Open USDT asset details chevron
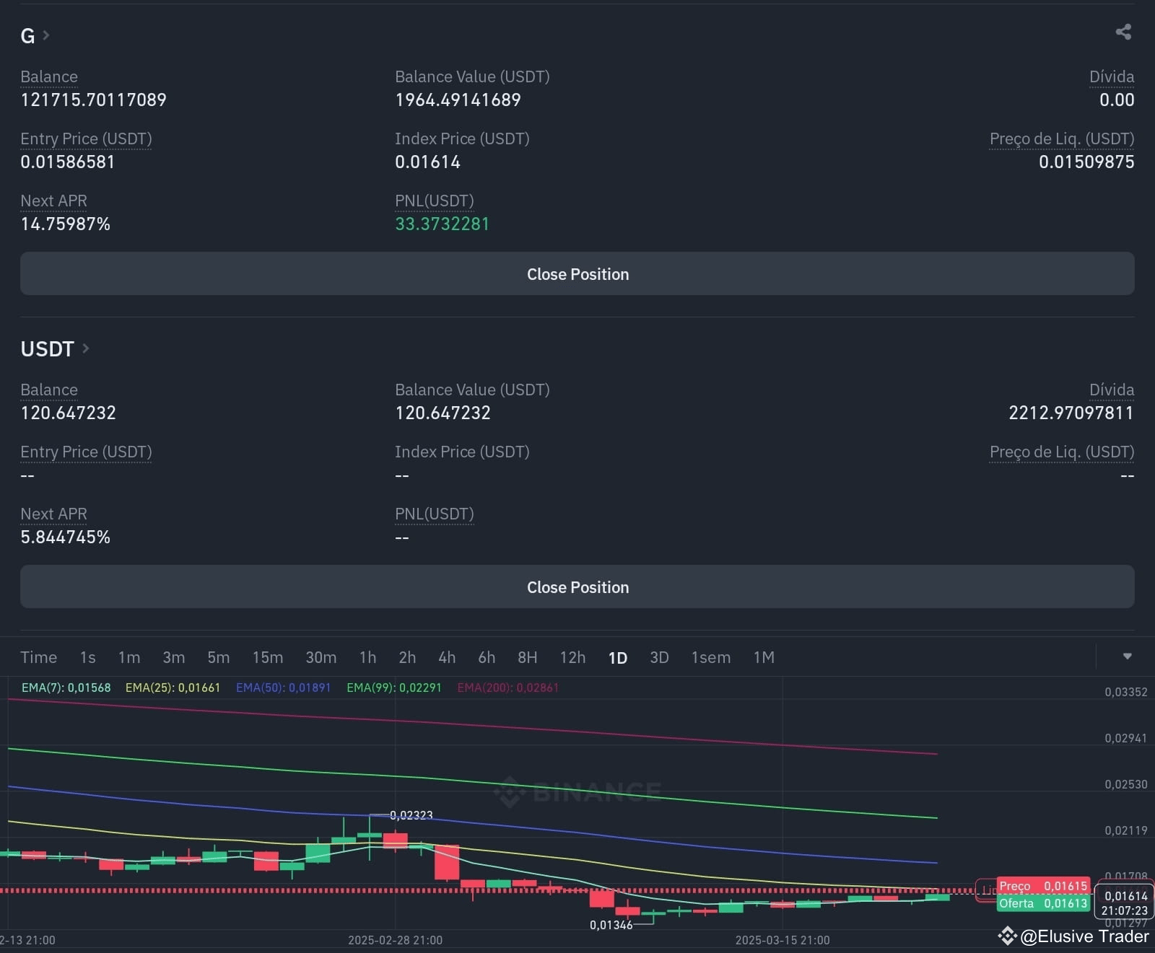 (x=85, y=348)
